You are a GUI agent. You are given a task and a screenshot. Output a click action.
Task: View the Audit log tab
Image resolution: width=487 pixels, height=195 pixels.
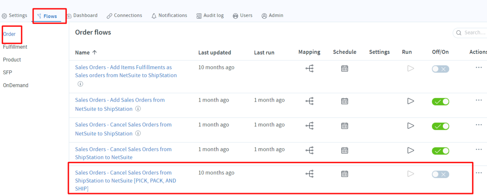coord(210,15)
